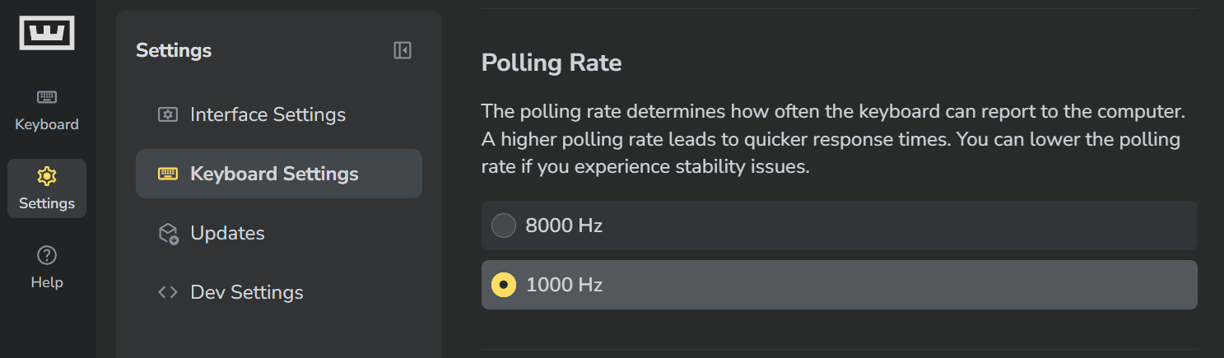
Task: Click the Help question mark icon
Action: [47, 255]
